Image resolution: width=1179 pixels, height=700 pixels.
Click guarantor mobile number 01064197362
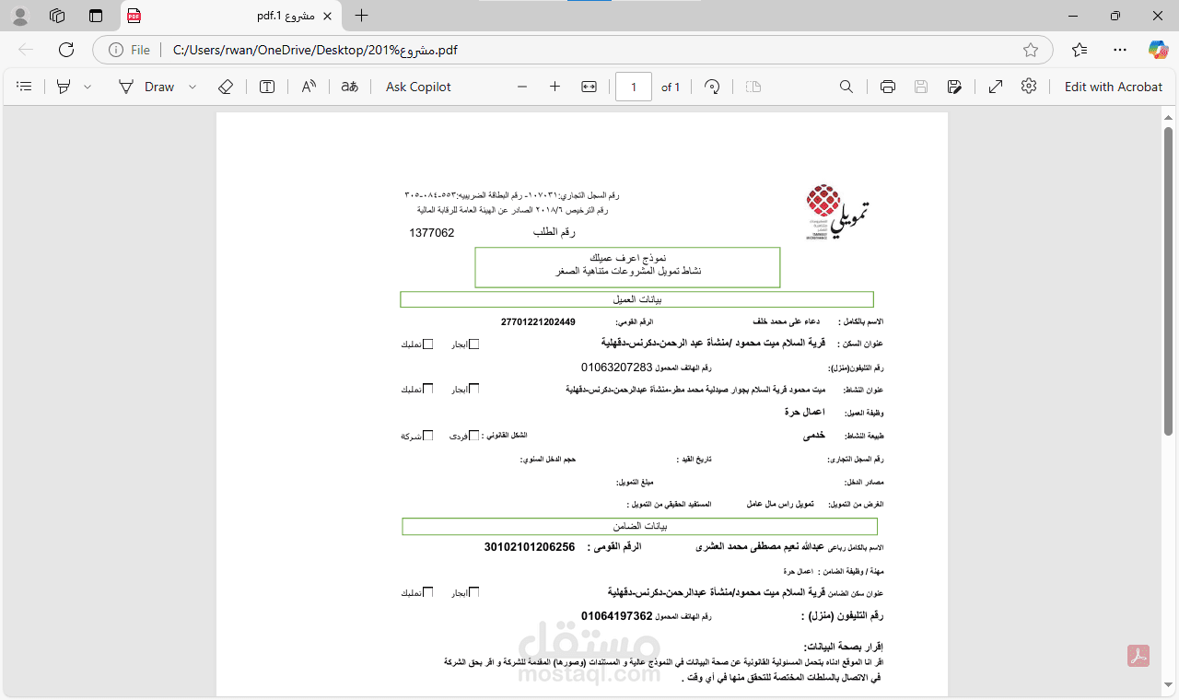pyautogui.click(x=616, y=615)
